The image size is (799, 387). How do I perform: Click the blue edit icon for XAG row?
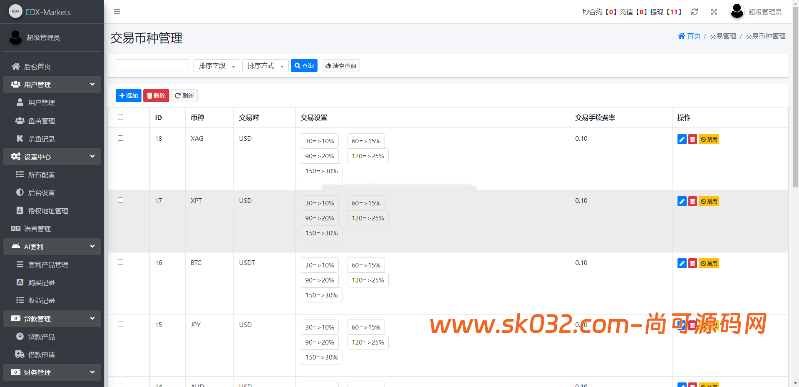[x=682, y=139]
